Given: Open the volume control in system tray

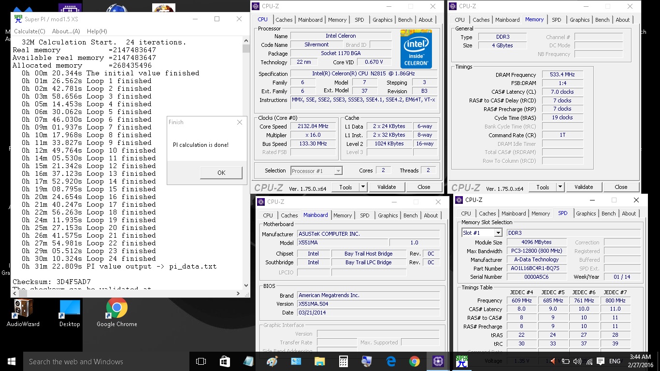Looking at the screenshot, I should point(577,361).
